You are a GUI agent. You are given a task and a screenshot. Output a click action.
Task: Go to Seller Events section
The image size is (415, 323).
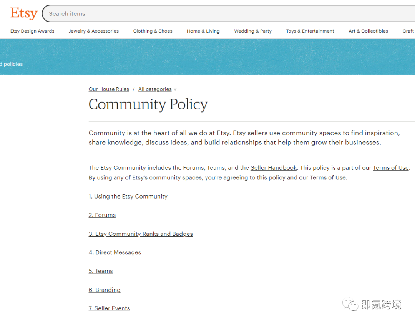[110, 308]
